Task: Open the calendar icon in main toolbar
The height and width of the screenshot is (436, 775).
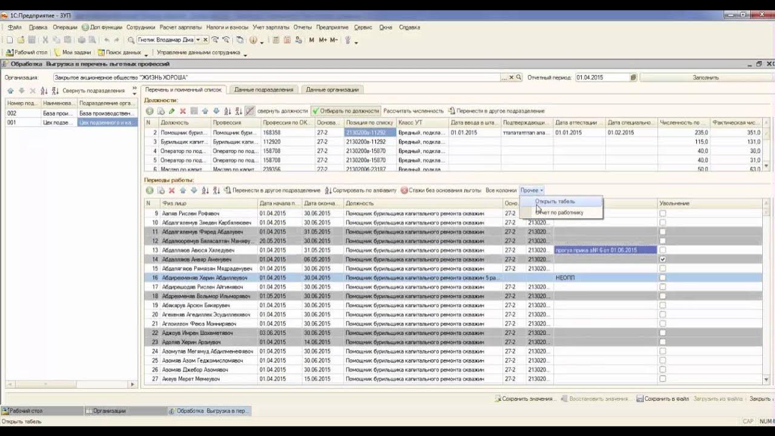Action: tap(288, 40)
